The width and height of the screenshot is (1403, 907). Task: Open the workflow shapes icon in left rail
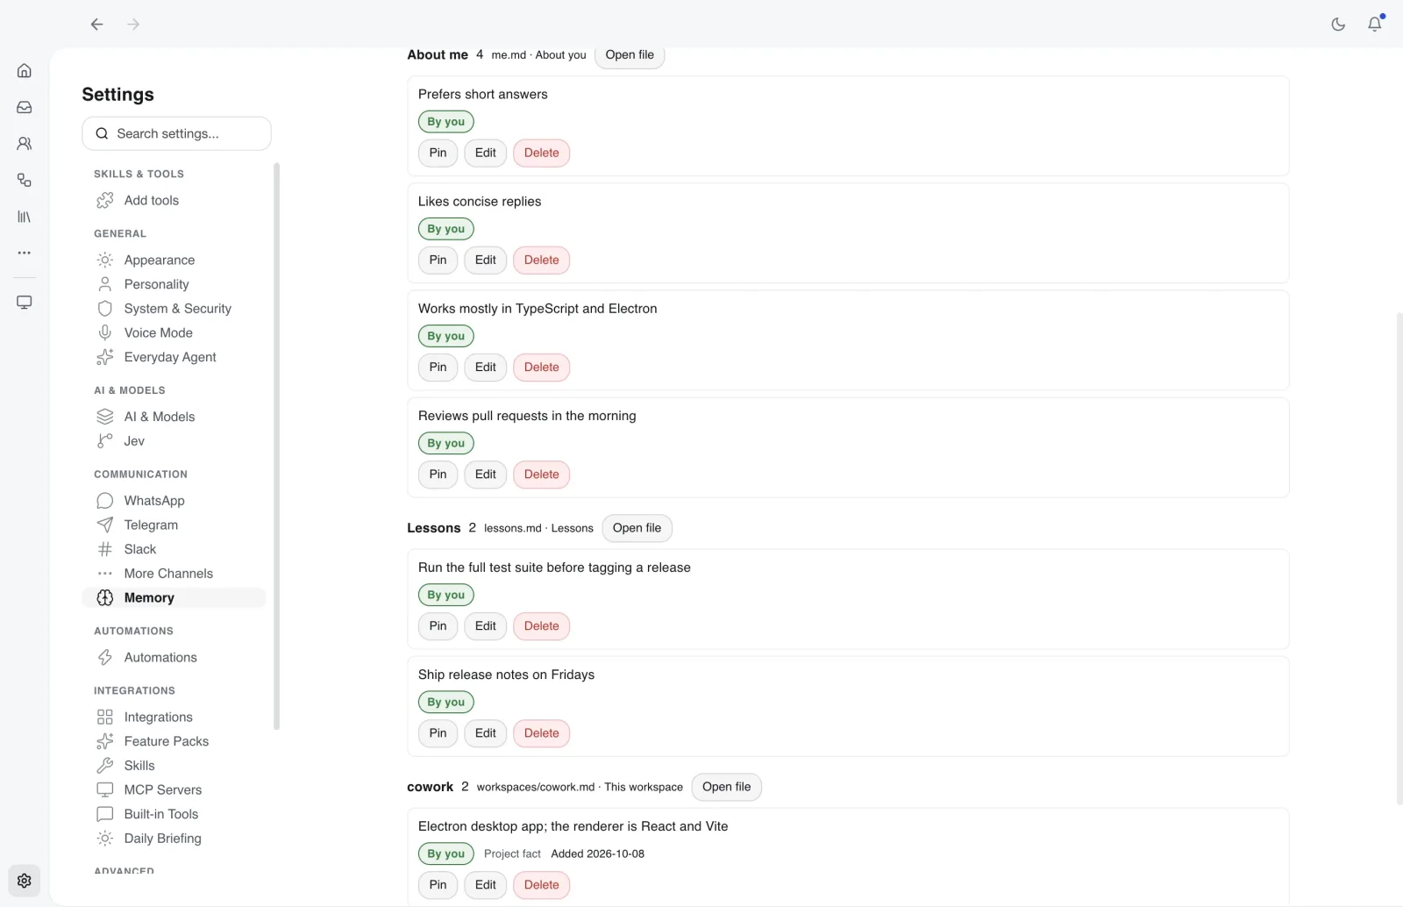coord(25,181)
